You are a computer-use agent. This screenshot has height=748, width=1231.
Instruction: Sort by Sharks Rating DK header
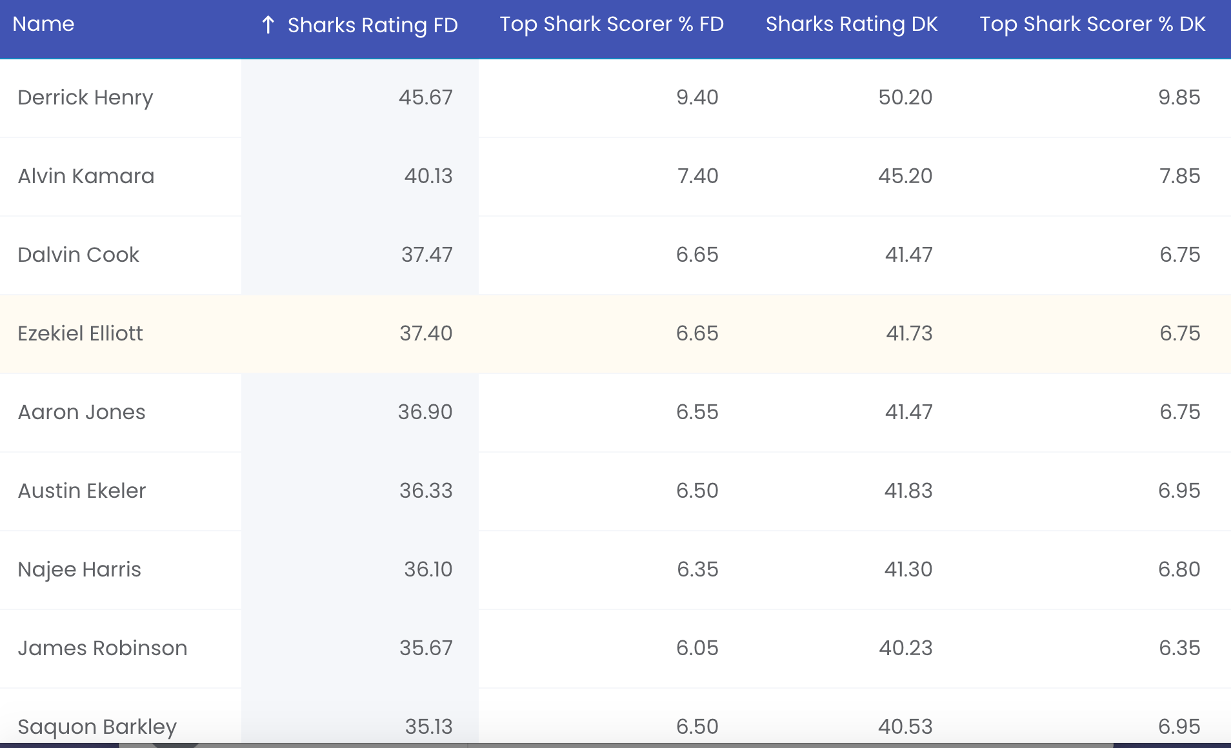pyautogui.click(x=851, y=24)
